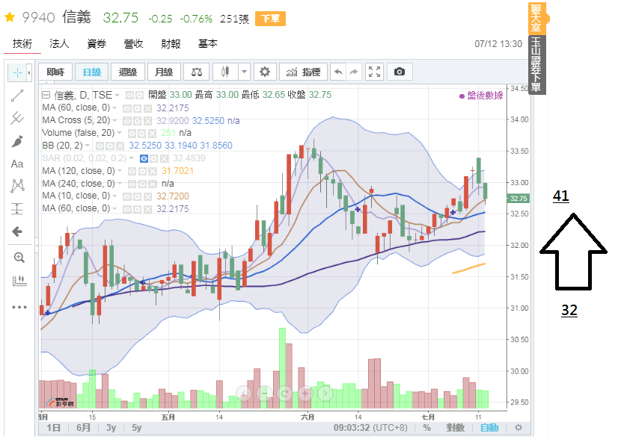This screenshot has height=448, width=621.
Task: Hide the Volume (false, 20) indicator
Action: (x=132, y=133)
